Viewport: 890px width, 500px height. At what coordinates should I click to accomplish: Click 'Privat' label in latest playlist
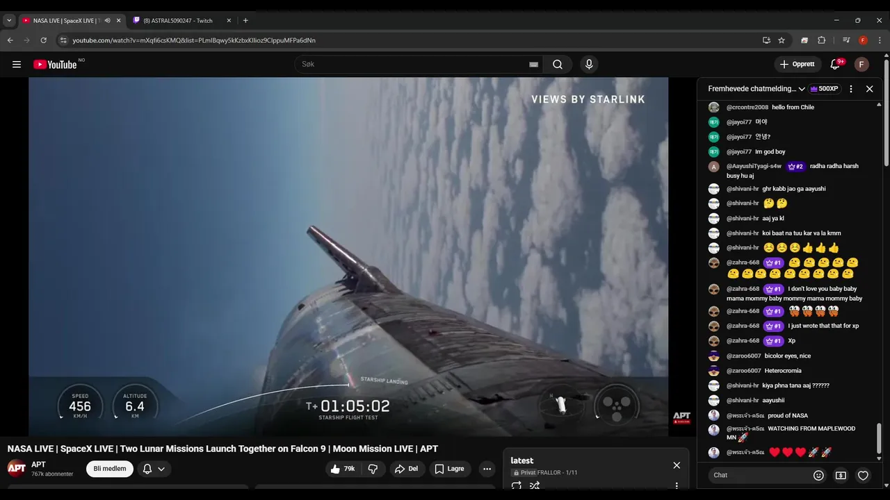coord(529,473)
